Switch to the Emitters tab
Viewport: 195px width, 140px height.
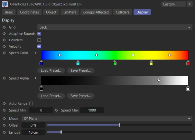coord(70,12)
